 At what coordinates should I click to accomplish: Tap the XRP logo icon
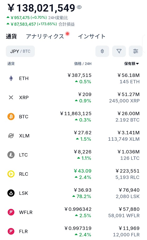[x=11, y=97]
